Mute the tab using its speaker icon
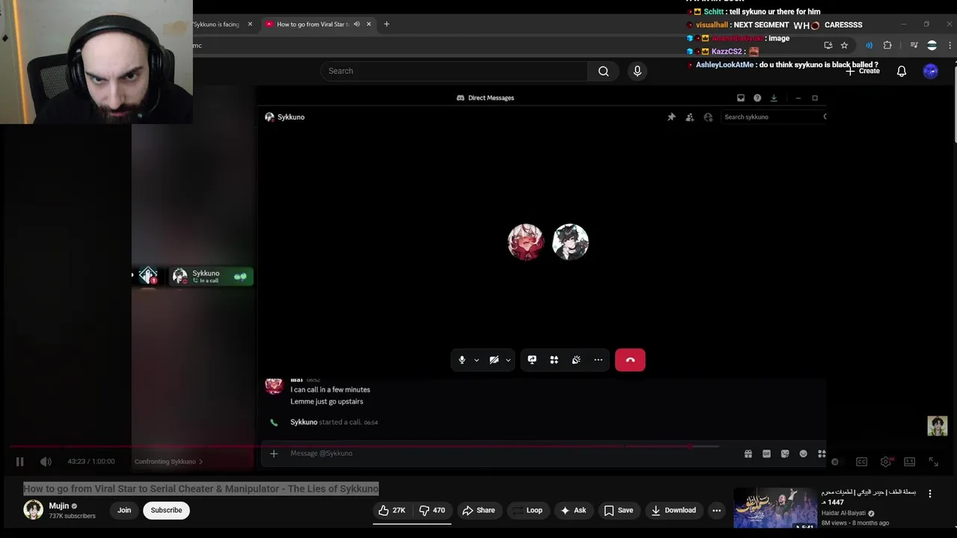Image resolution: width=957 pixels, height=538 pixels. click(357, 24)
